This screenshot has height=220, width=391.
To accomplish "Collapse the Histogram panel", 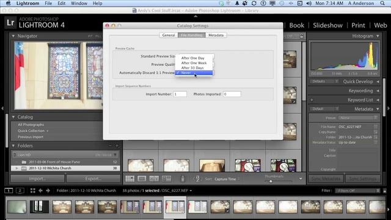I will pyautogui.click(x=378, y=36).
